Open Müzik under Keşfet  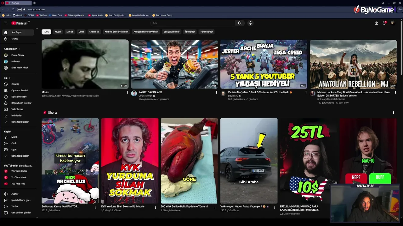(x=18, y=137)
